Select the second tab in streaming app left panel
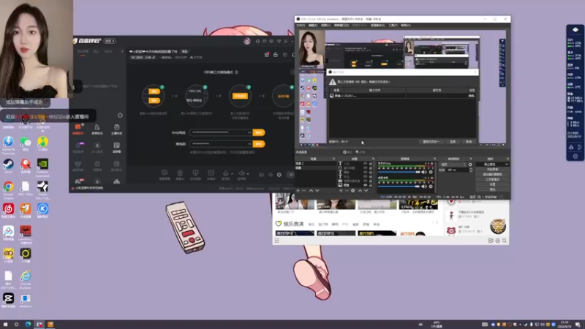 coord(97,51)
